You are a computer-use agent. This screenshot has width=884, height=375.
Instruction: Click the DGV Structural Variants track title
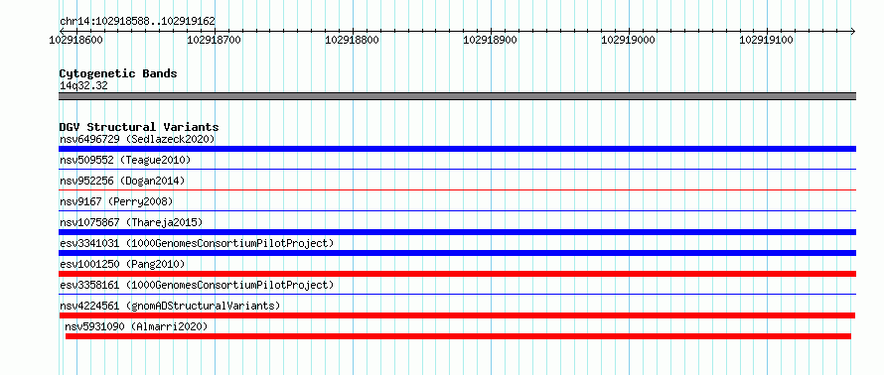(x=139, y=127)
